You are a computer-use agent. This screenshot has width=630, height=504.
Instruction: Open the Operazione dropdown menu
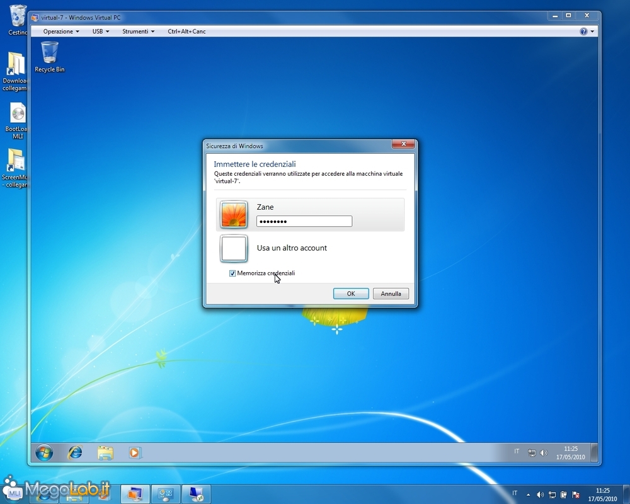[61, 31]
